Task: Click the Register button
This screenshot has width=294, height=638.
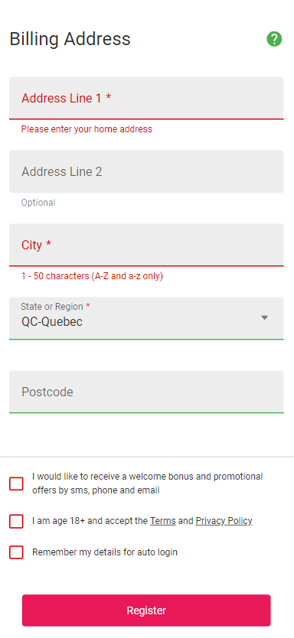Action: (146, 610)
